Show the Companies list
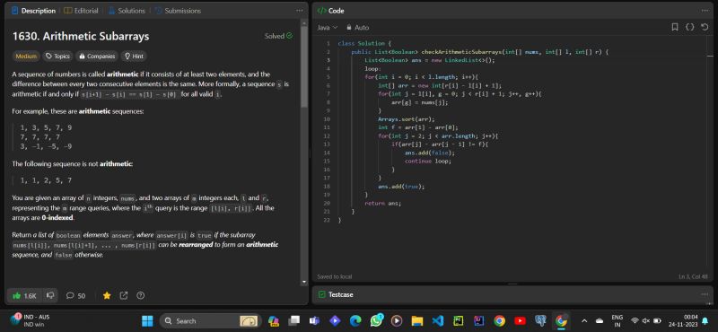 coord(97,57)
